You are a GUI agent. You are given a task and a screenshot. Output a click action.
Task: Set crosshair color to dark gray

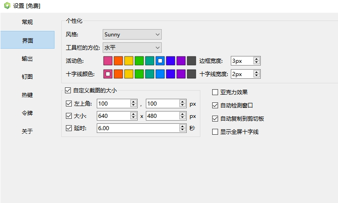pos(191,74)
